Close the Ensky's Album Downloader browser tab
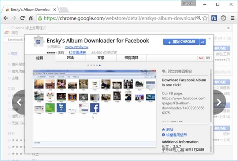238x161 pixels. 55,10
